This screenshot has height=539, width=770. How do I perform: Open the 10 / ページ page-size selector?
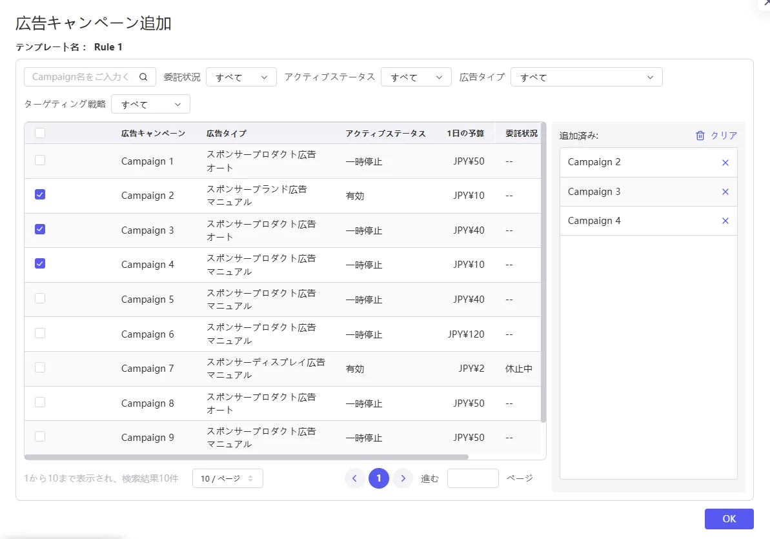[x=227, y=478]
